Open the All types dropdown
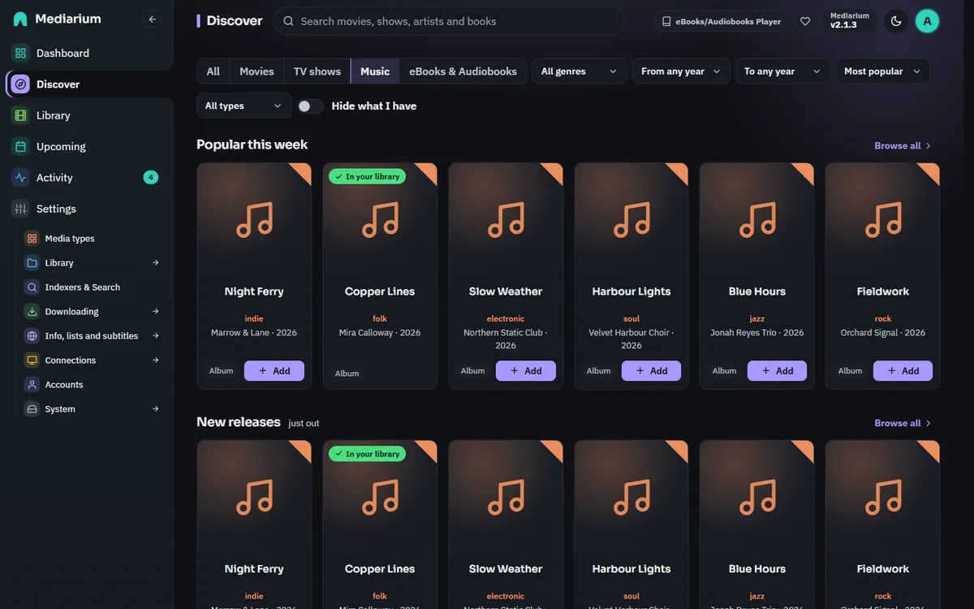Screen dimensions: 974x609 pos(243,106)
